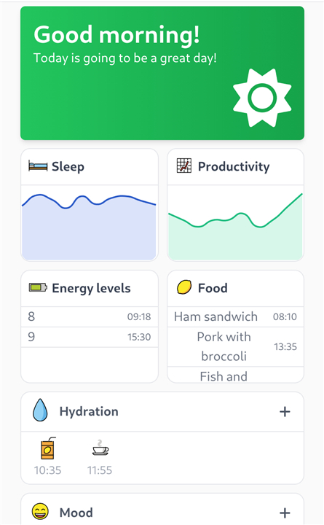Add a new Hydration entry with plus

pyautogui.click(x=285, y=411)
